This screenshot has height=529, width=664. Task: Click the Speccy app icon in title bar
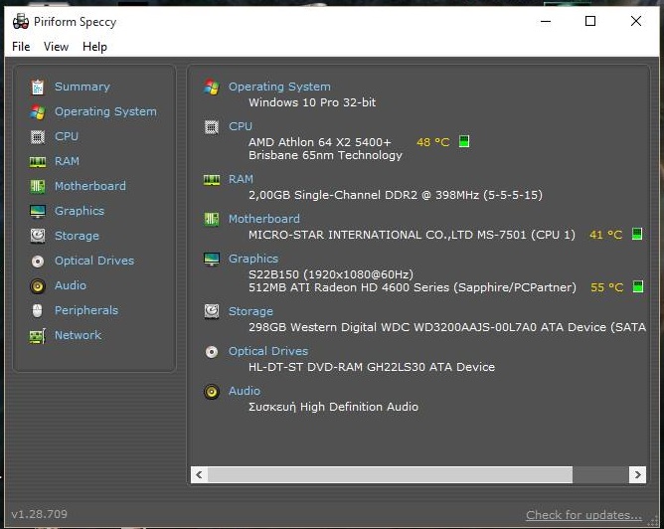point(20,21)
